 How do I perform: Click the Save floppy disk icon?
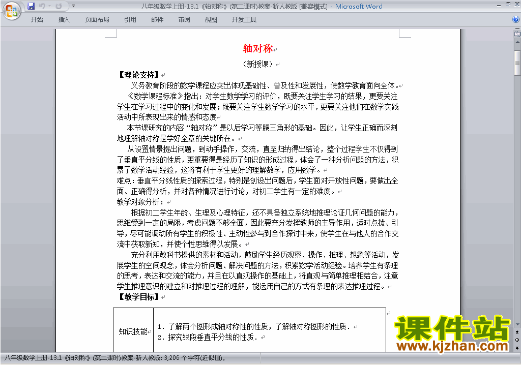[x=31, y=6]
